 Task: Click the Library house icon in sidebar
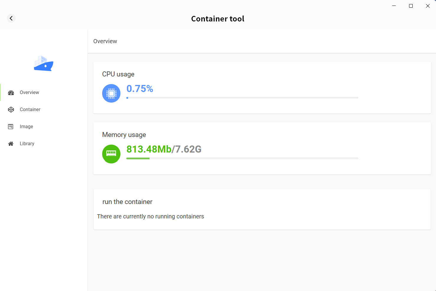pyautogui.click(x=11, y=144)
